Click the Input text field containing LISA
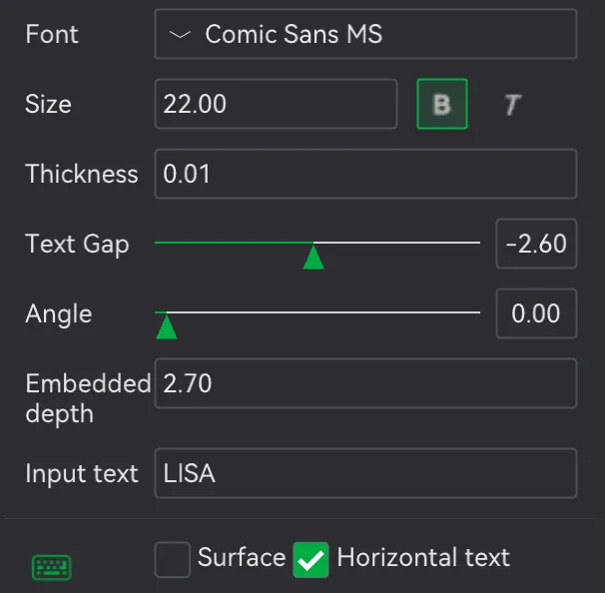605x593 pixels. point(365,473)
